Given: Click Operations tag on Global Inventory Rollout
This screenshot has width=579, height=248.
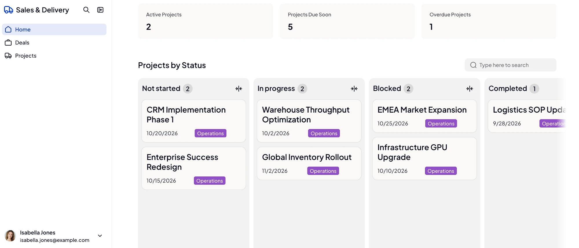Looking at the screenshot, I should 323,171.
